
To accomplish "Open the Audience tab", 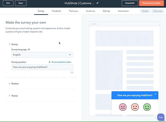I will [90, 11].
